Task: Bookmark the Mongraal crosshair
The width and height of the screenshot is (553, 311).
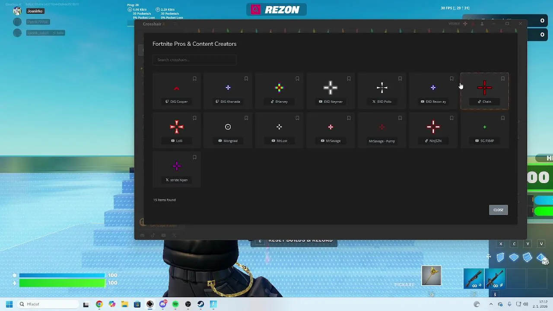Action: (x=246, y=118)
